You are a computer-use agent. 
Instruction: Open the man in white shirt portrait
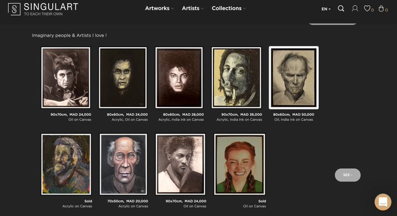(180, 164)
